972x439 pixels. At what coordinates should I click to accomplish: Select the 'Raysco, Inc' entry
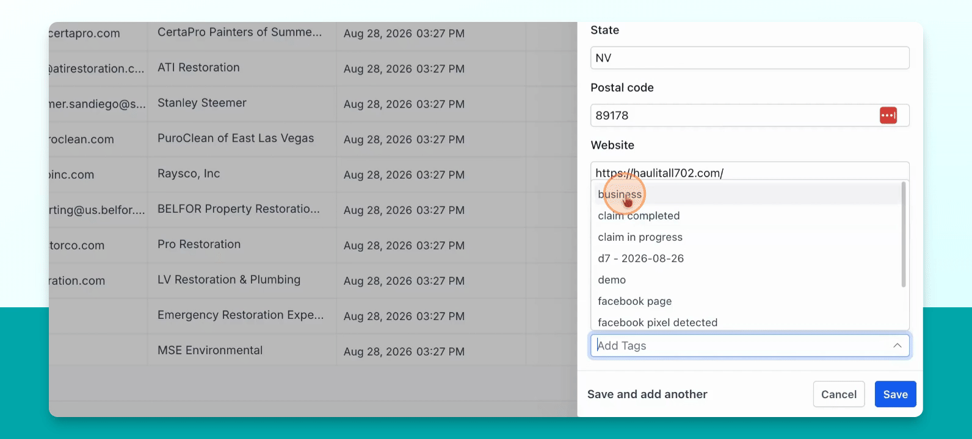pos(189,174)
